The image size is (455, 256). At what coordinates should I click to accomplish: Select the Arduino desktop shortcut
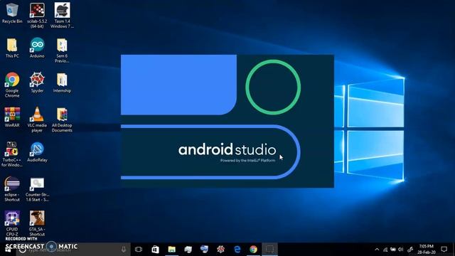(x=37, y=48)
